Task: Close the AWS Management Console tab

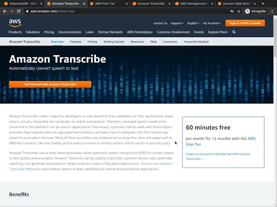Action: pyautogui.click(x=212, y=3)
